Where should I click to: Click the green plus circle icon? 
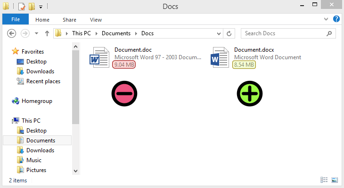click(x=249, y=94)
